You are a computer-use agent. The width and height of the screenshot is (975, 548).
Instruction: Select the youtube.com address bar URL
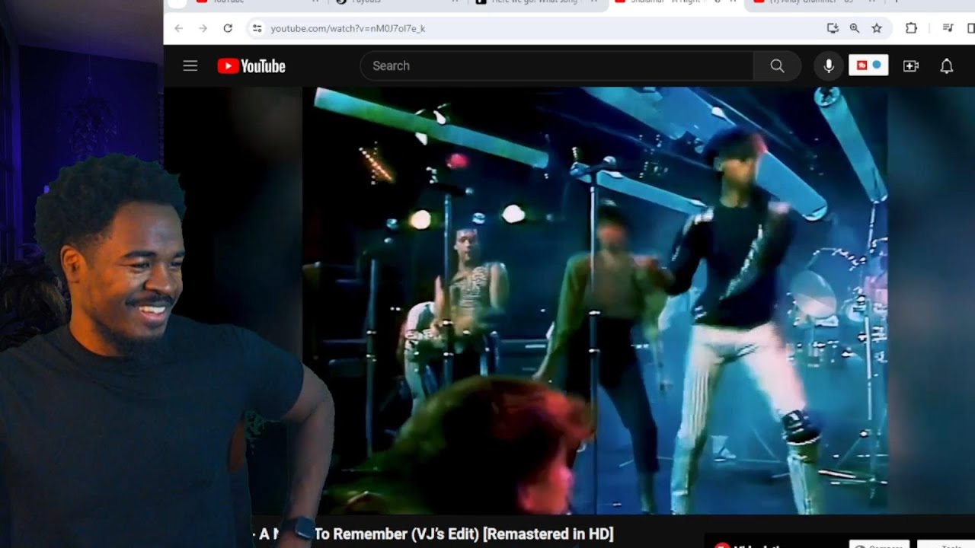[x=348, y=28]
